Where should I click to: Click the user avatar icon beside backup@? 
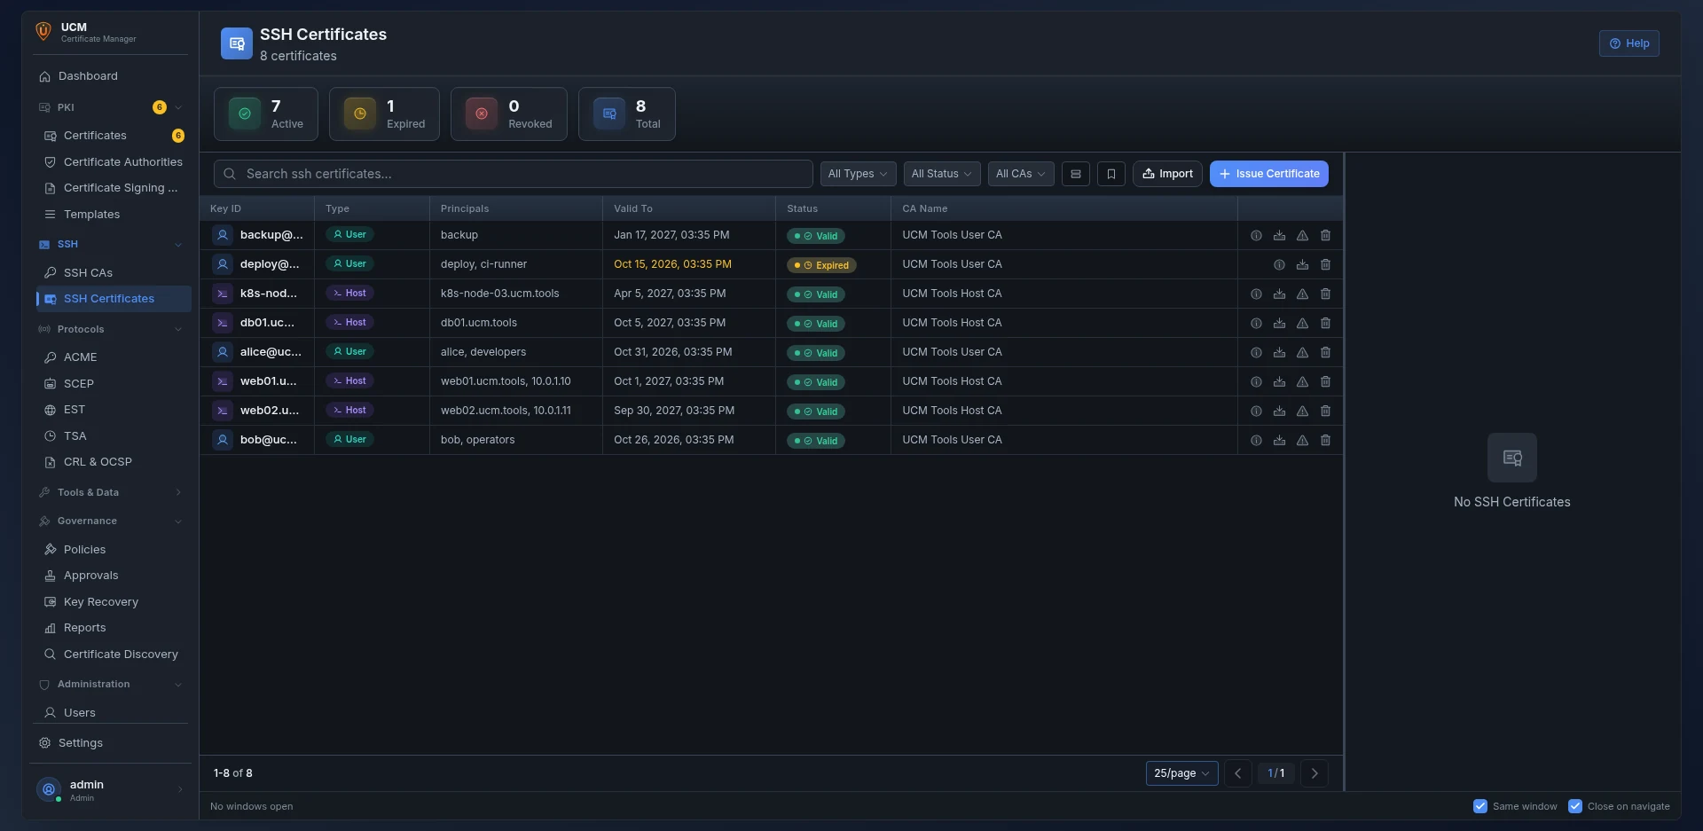coord(223,235)
